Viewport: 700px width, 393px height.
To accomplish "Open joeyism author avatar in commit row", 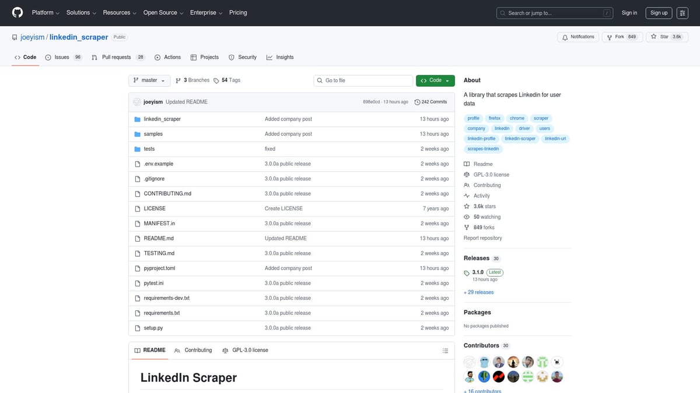I will tap(137, 102).
